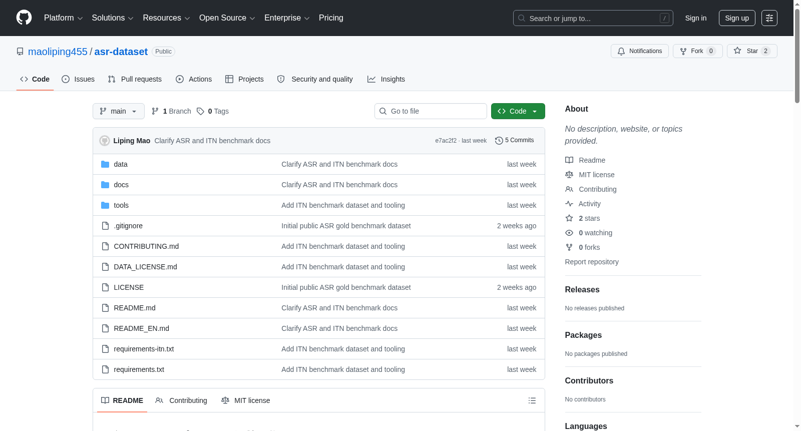
Task: Switch to the Issues tab
Action: 78,79
